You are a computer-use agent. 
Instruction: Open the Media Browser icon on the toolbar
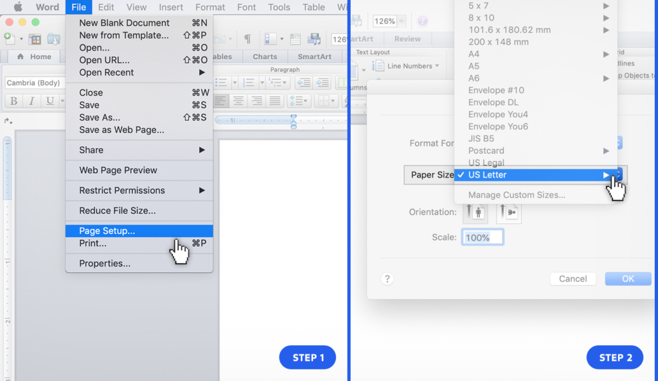(x=315, y=39)
